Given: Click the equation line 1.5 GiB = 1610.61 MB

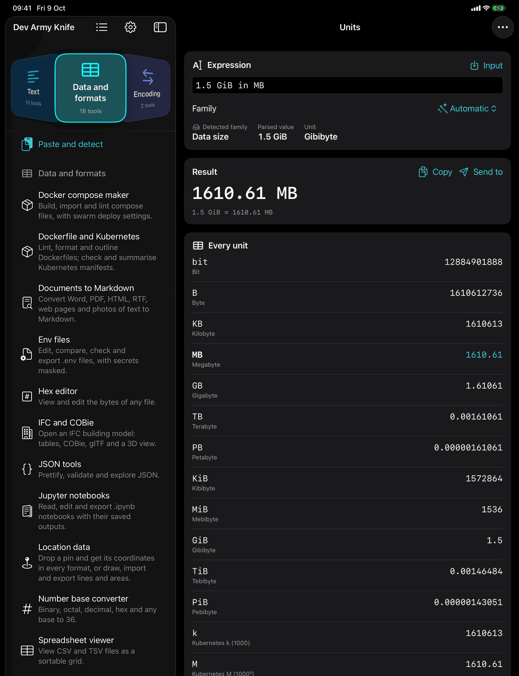Looking at the screenshot, I should pos(232,212).
